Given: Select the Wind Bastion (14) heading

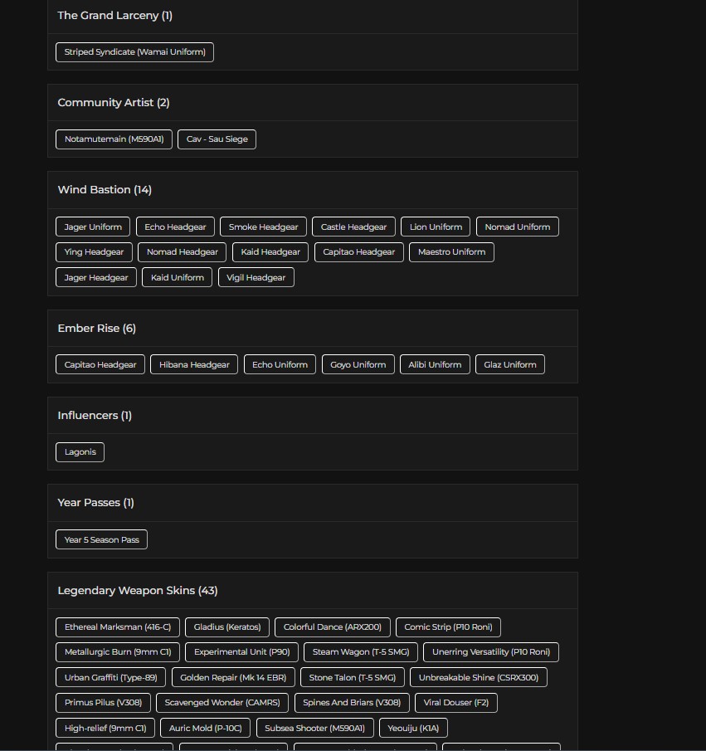Looking at the screenshot, I should (105, 190).
